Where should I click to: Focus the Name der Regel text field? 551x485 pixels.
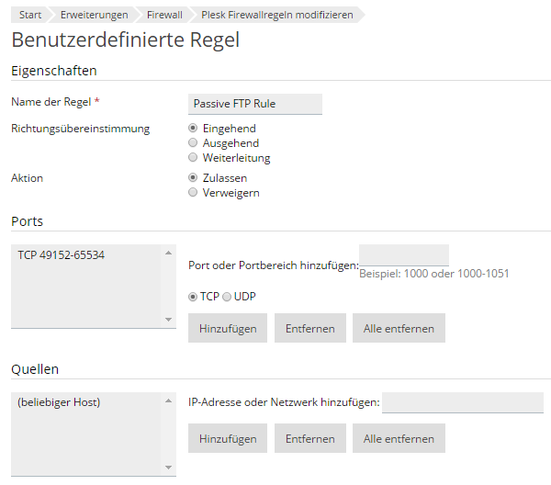255,104
